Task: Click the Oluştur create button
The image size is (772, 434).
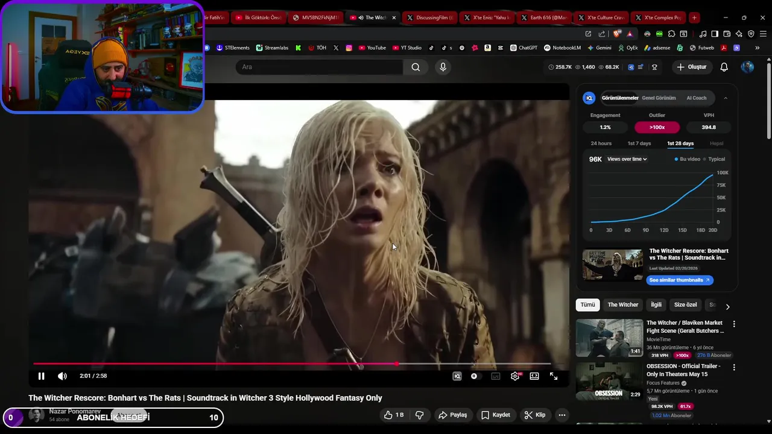Action: point(692,67)
